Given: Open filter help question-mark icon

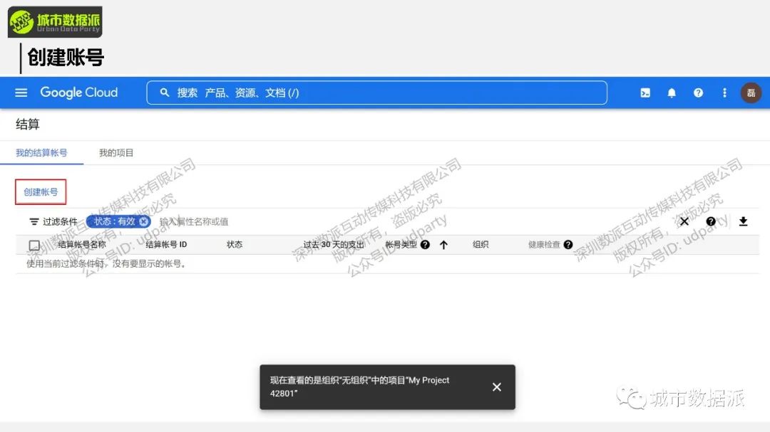Looking at the screenshot, I should tap(711, 221).
